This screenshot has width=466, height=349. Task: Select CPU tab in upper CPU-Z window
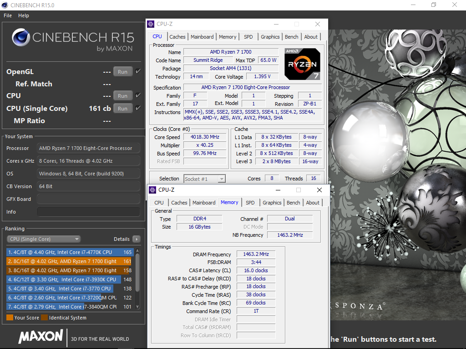157,36
